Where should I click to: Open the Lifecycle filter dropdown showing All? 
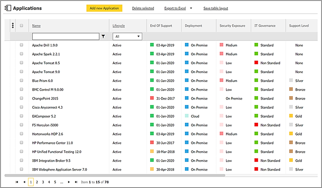(127, 36)
